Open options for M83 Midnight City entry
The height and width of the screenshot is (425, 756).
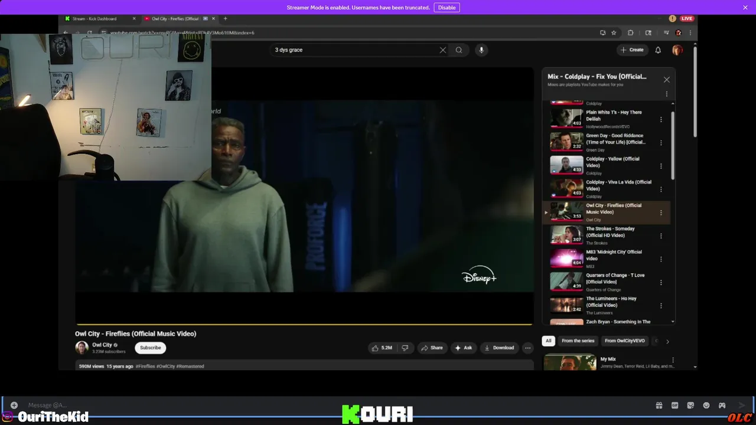661,259
